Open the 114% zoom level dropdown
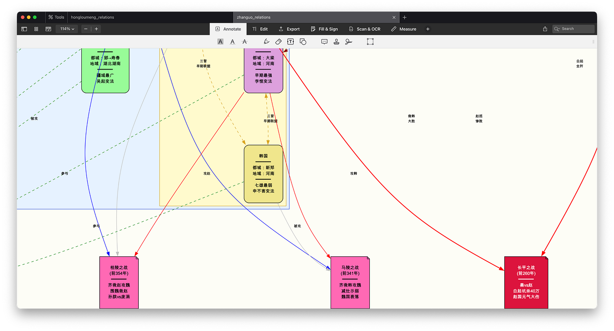The height and width of the screenshot is (331, 614). [67, 29]
